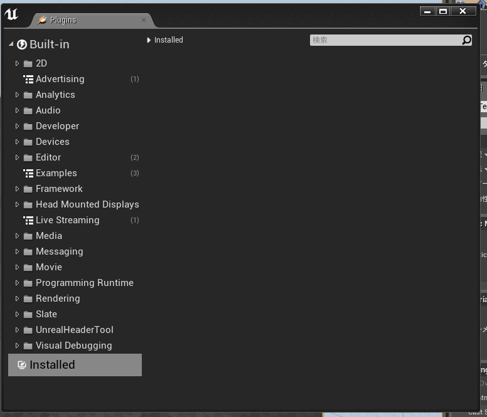Expand the Slate folder arrow
Screen dimensions: 487x417
point(17,314)
